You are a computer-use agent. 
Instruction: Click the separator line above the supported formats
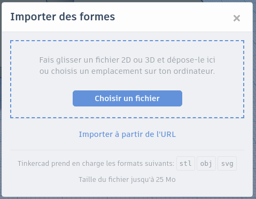(127, 150)
